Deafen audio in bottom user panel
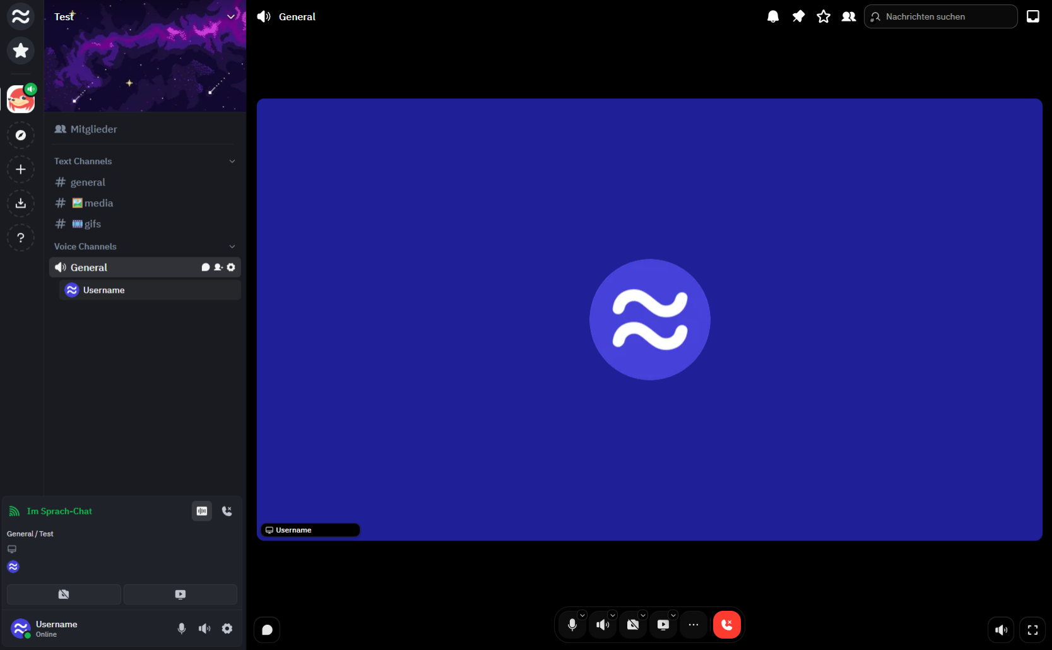The image size is (1052, 650). click(x=204, y=629)
